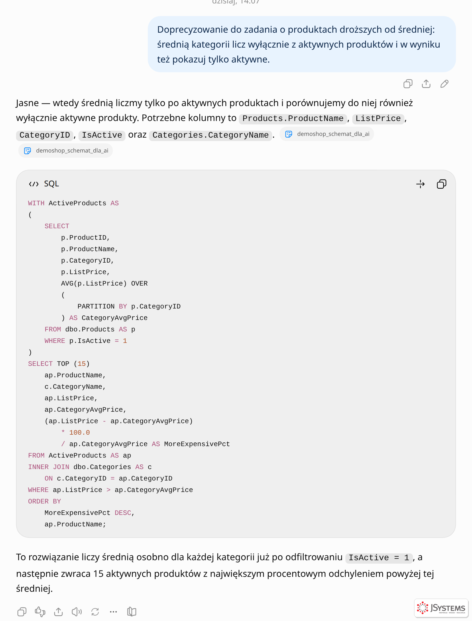Open sources with the book icon
Image resolution: width=472 pixels, height=621 pixels.
(132, 612)
